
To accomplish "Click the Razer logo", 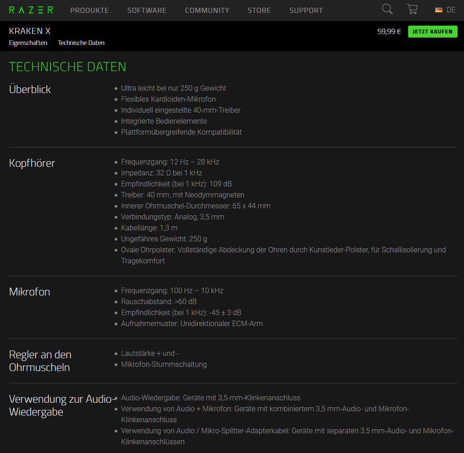I will (x=32, y=10).
